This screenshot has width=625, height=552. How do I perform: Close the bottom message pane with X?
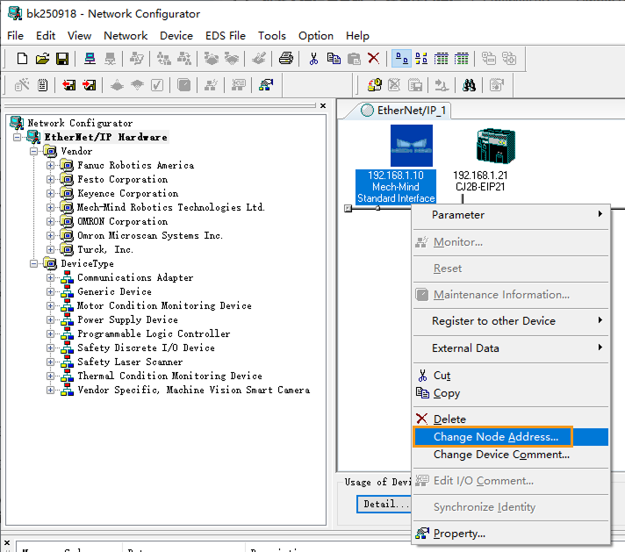coord(7,543)
